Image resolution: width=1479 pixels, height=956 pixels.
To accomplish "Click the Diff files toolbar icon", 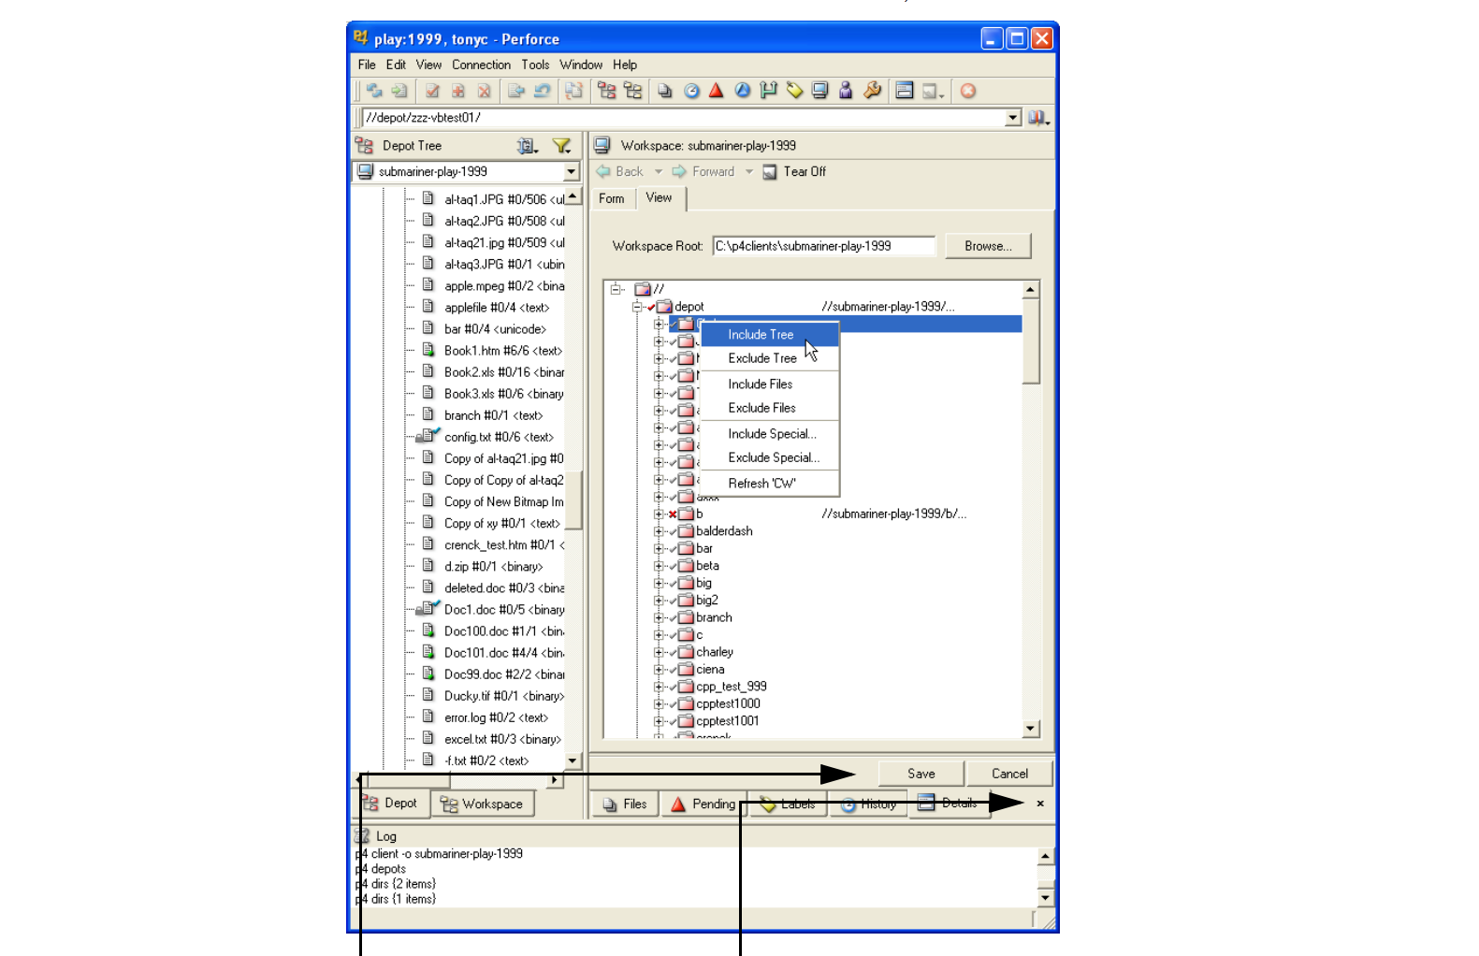I will 573,91.
